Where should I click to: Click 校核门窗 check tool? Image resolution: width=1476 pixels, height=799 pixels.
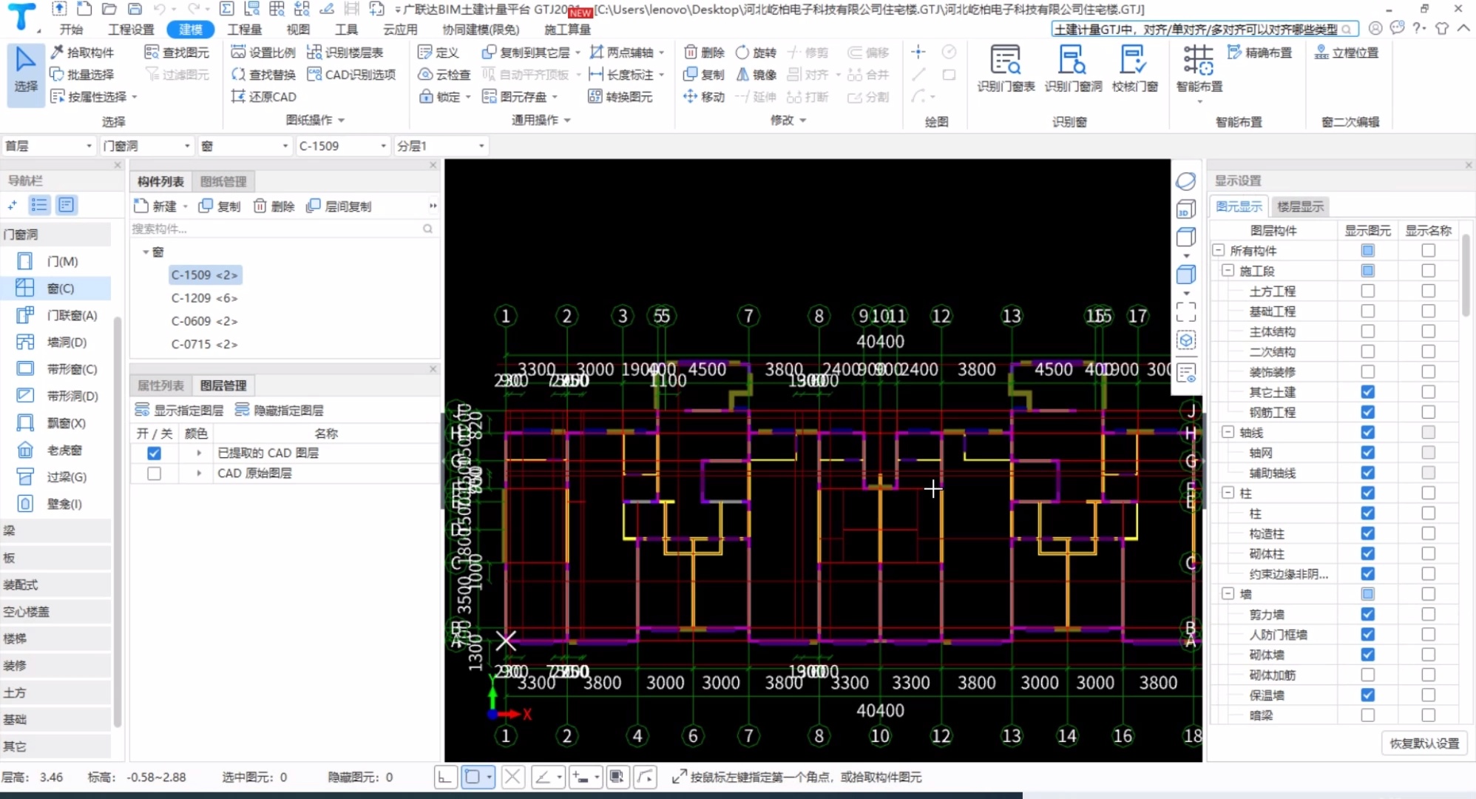pyautogui.click(x=1134, y=68)
